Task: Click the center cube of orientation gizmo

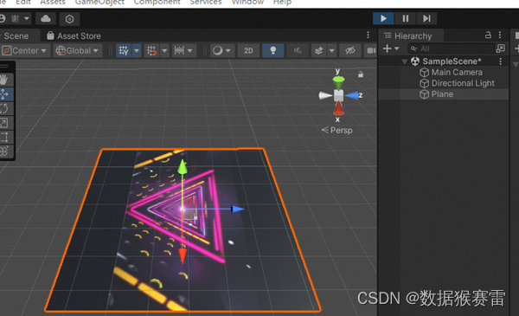Action: pos(338,96)
